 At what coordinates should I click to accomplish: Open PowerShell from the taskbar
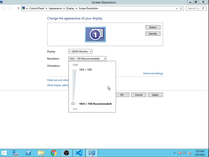click(28, 153)
